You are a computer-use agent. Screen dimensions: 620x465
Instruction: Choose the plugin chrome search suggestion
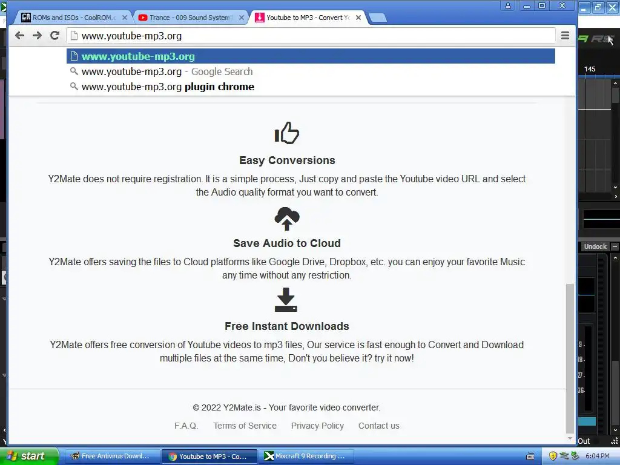coord(311,87)
